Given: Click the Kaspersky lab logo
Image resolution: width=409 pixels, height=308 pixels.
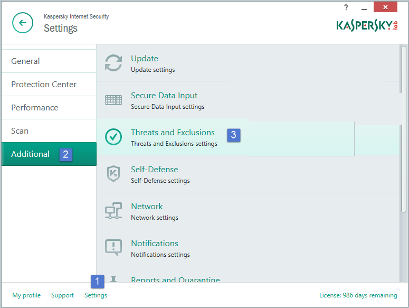Looking at the screenshot, I should click(x=367, y=25).
